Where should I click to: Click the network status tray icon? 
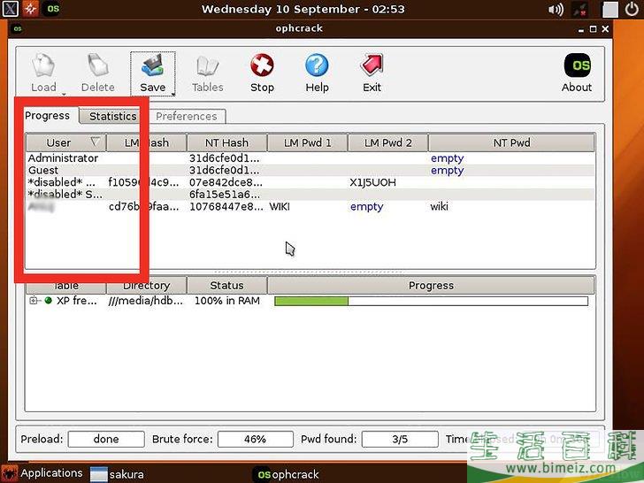[580, 10]
